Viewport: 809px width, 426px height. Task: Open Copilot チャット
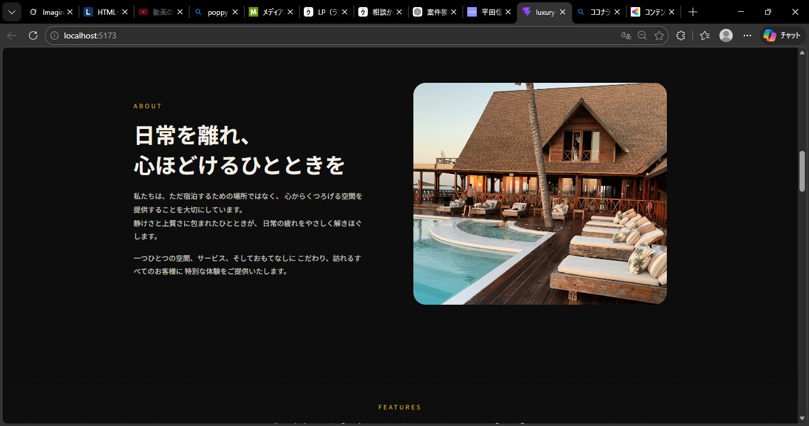(x=783, y=35)
